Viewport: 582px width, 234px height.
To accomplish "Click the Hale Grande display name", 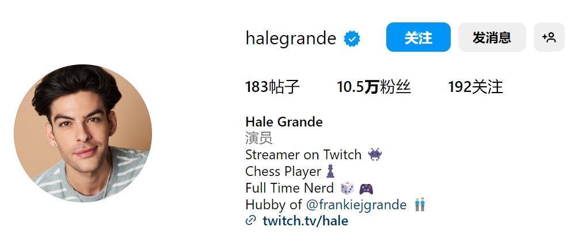I will [284, 122].
